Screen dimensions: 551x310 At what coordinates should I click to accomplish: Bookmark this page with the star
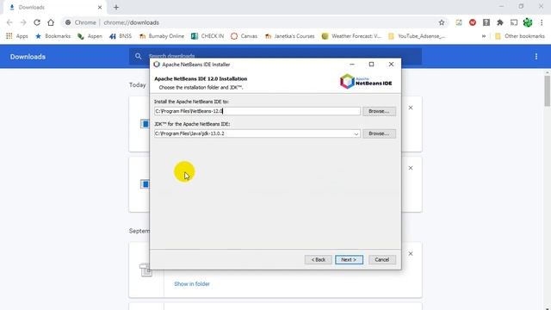click(x=442, y=22)
